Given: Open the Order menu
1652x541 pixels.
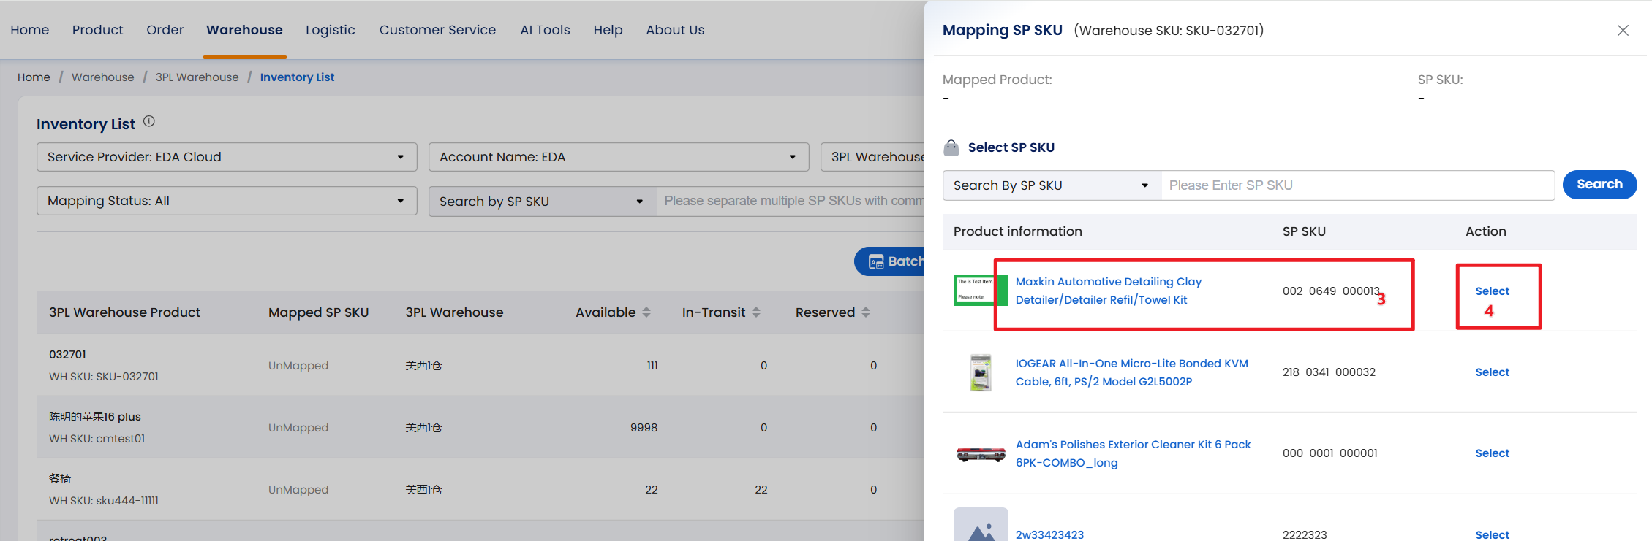Looking at the screenshot, I should pyautogui.click(x=165, y=30).
